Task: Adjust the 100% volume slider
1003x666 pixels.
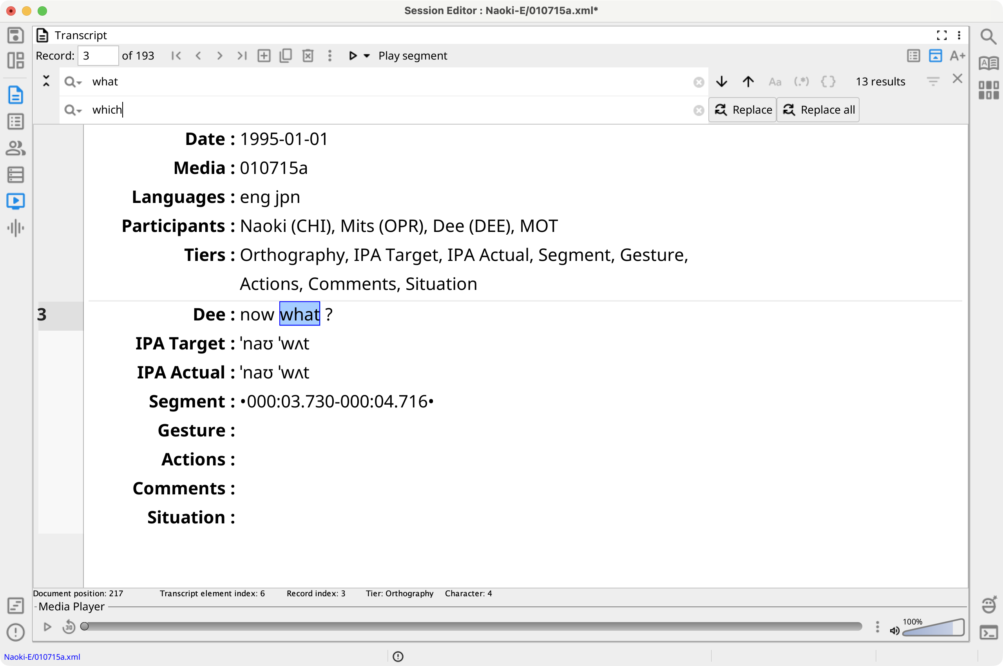Action: tap(933, 628)
